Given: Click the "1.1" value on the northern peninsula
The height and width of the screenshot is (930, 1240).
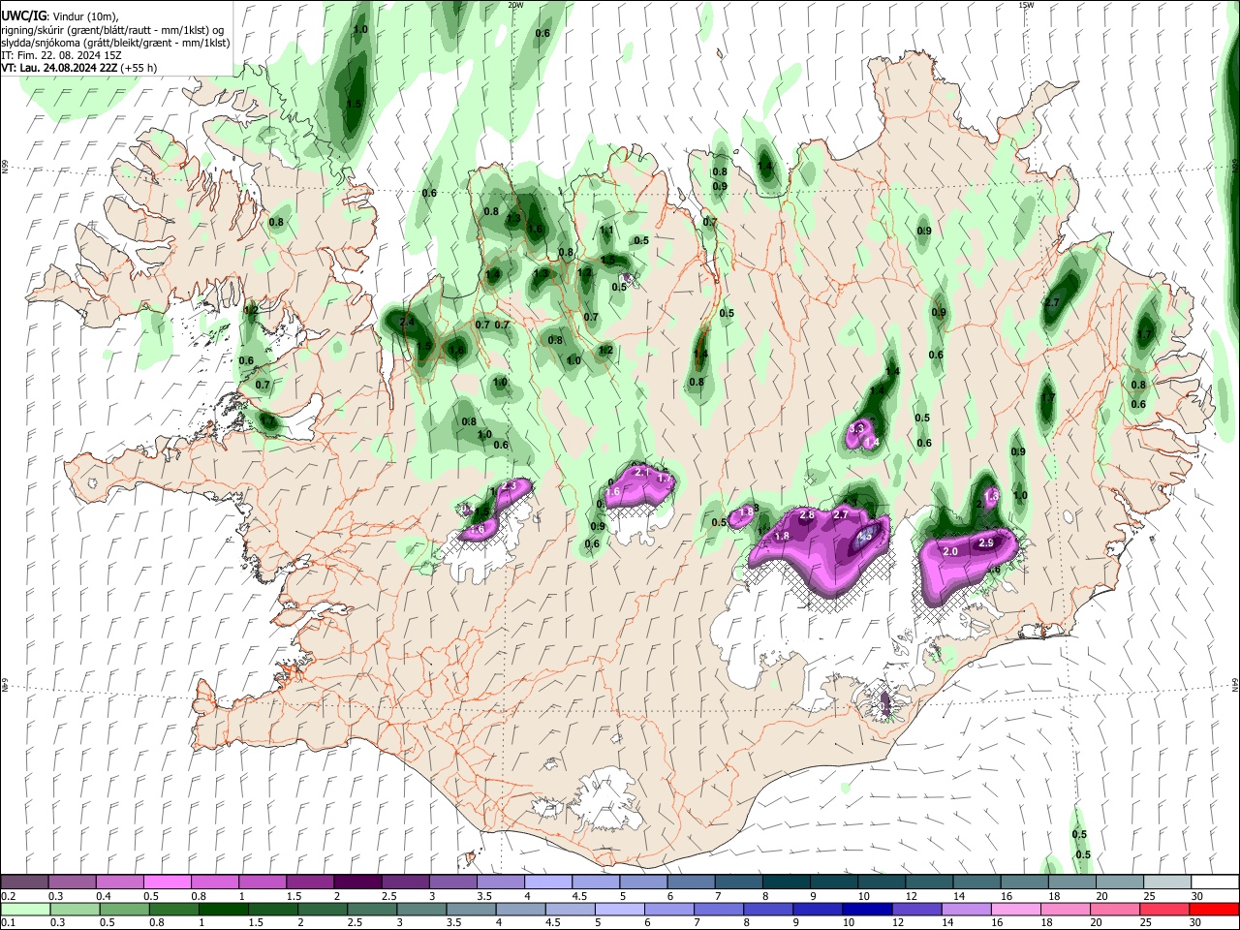Looking at the screenshot, I should click(x=607, y=231).
